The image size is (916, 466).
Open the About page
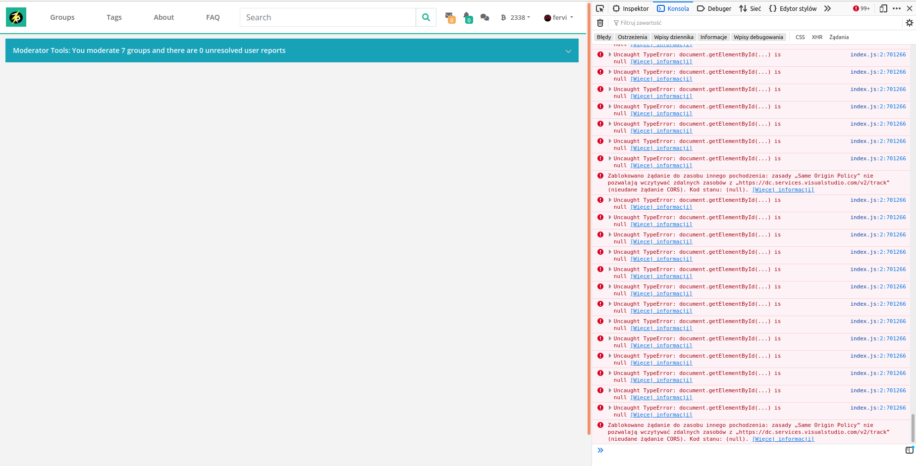click(164, 17)
